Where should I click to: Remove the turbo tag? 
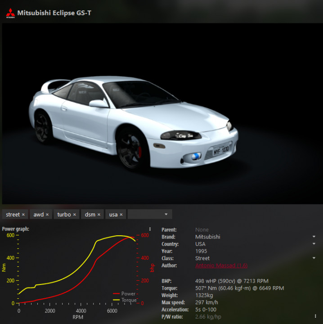[75, 215]
